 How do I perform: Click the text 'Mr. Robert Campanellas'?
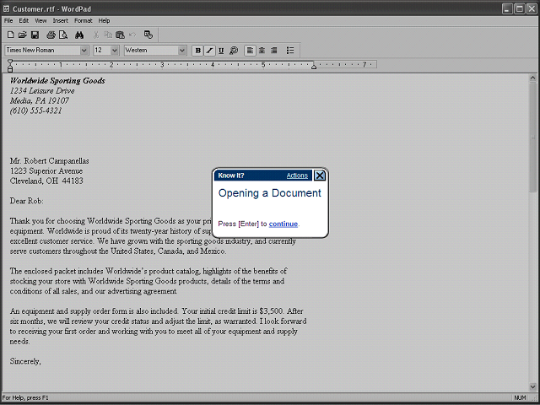49,161
